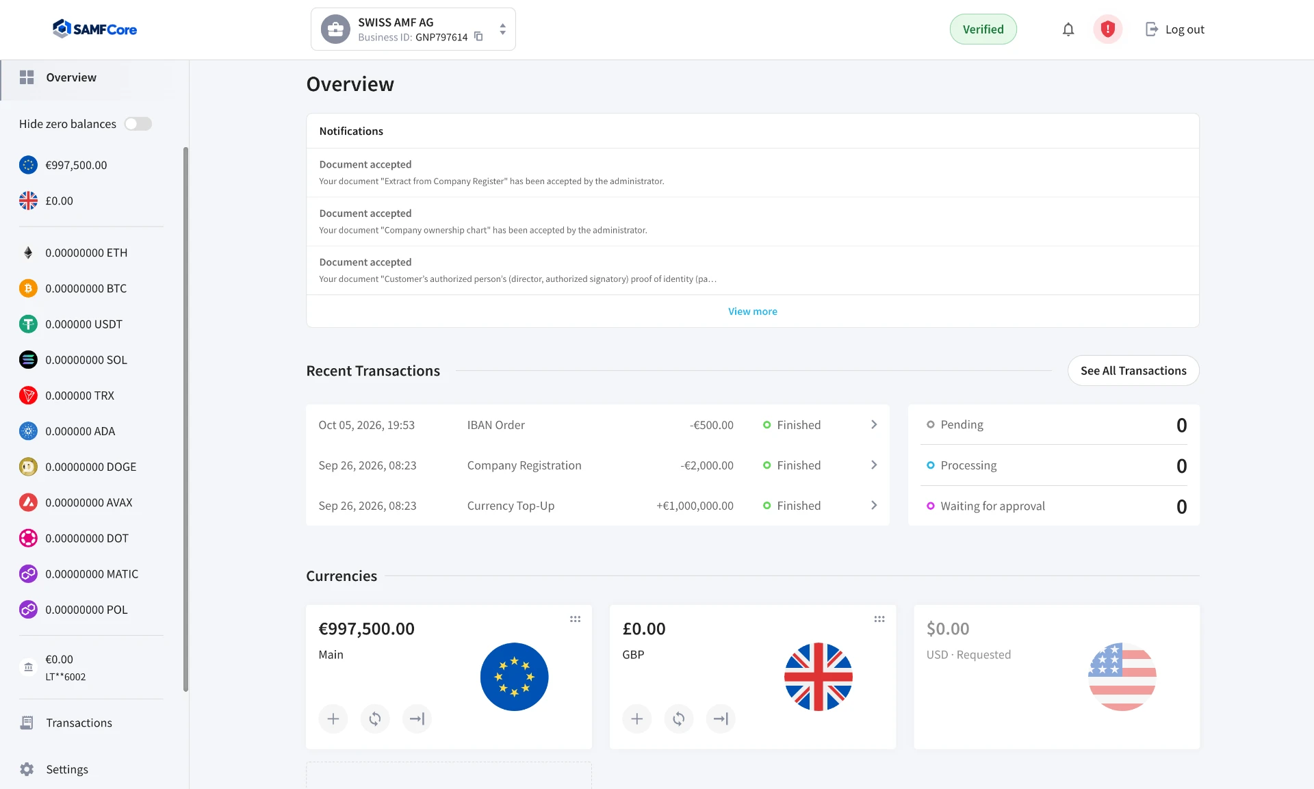Click the SAMFCore logo
The height and width of the screenshot is (789, 1314).
[x=94, y=29]
